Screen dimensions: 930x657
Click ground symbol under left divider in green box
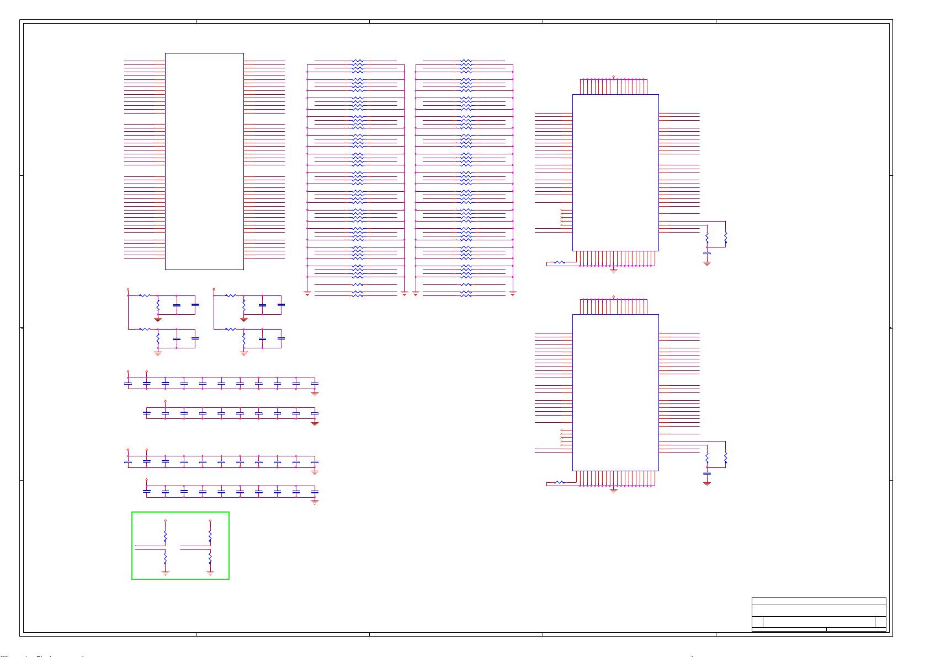(165, 573)
